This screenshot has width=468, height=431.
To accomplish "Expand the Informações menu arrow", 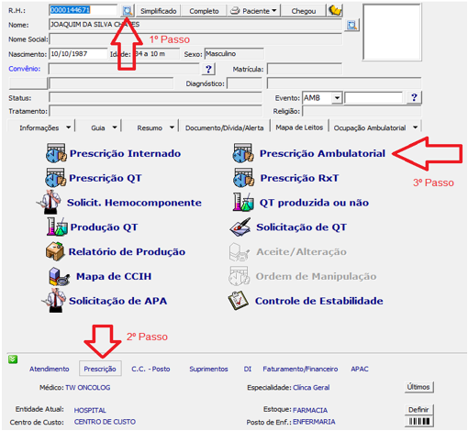I will (x=69, y=127).
